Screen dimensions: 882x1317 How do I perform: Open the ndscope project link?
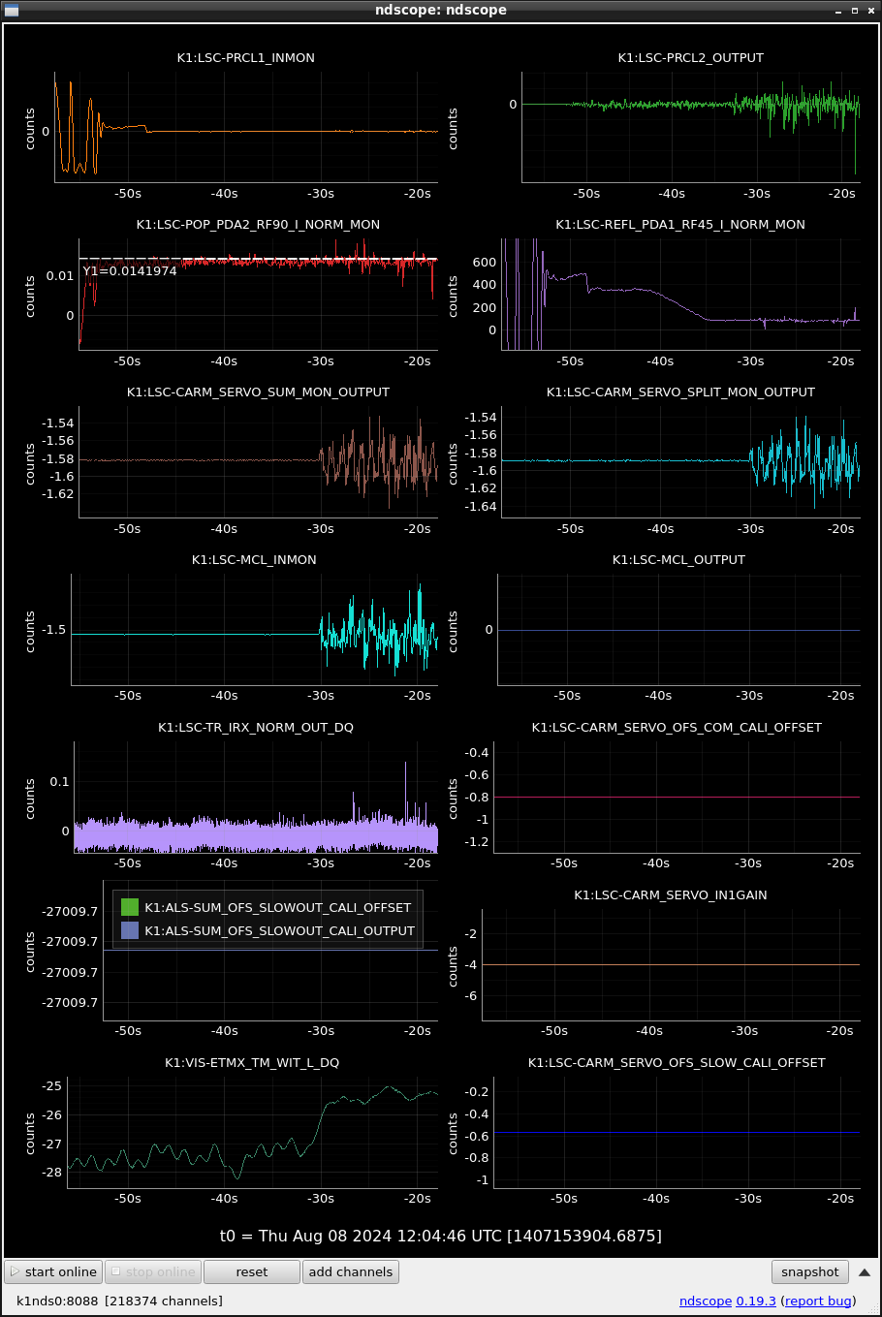point(706,1301)
